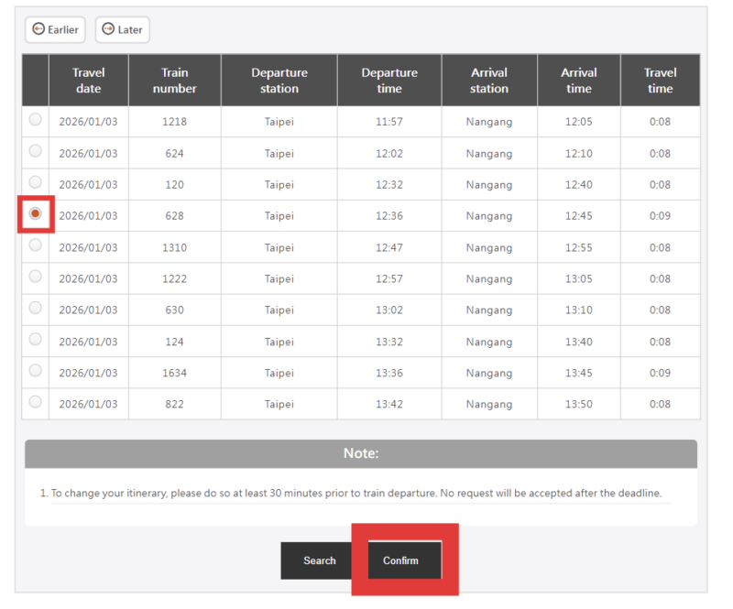Select radio button for train 822
Viewport: 733px width, 609px height.
(35, 402)
